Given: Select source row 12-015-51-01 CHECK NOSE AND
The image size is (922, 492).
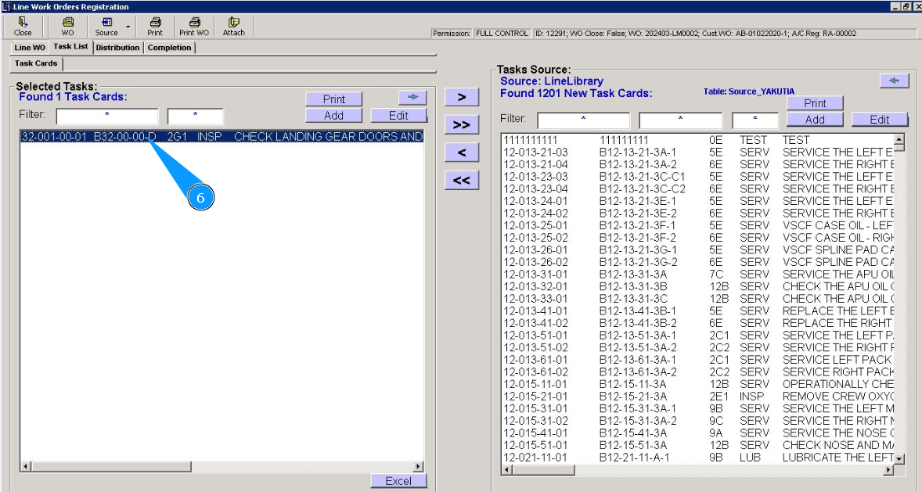Looking at the screenshot, I should pos(698,445).
